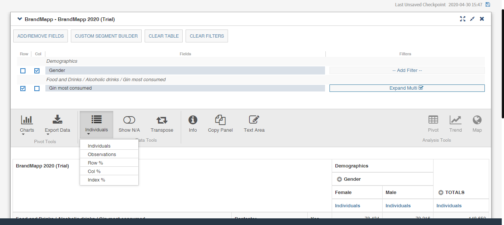Click the Individuals link under TOTALS
The width and height of the screenshot is (504, 225).
(x=449, y=205)
